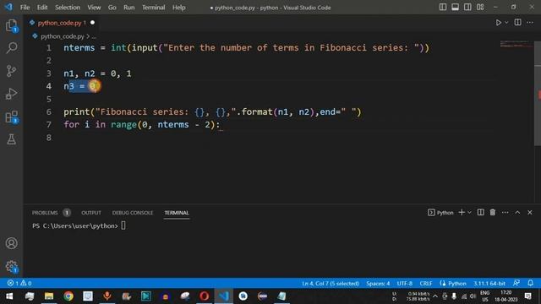541x304 pixels.
Task: Open the Explorer view in activity bar
Action: tap(11, 25)
